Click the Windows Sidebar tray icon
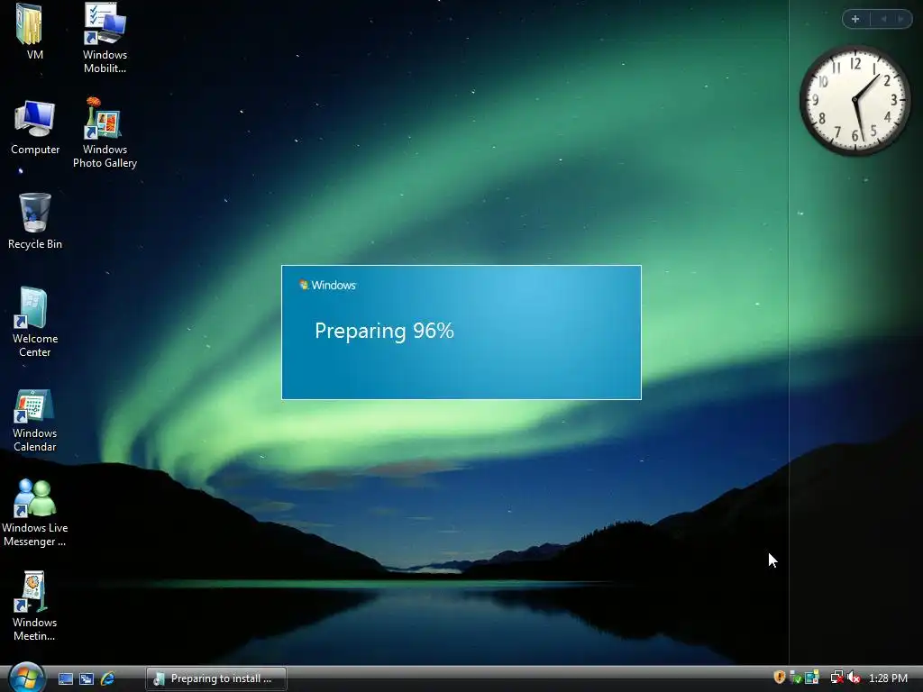Screen dimensions: 923x692 point(812,678)
